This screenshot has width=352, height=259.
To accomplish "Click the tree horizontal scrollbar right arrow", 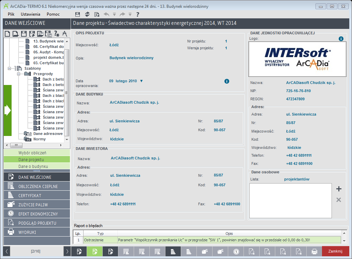I will tap(61, 145).
